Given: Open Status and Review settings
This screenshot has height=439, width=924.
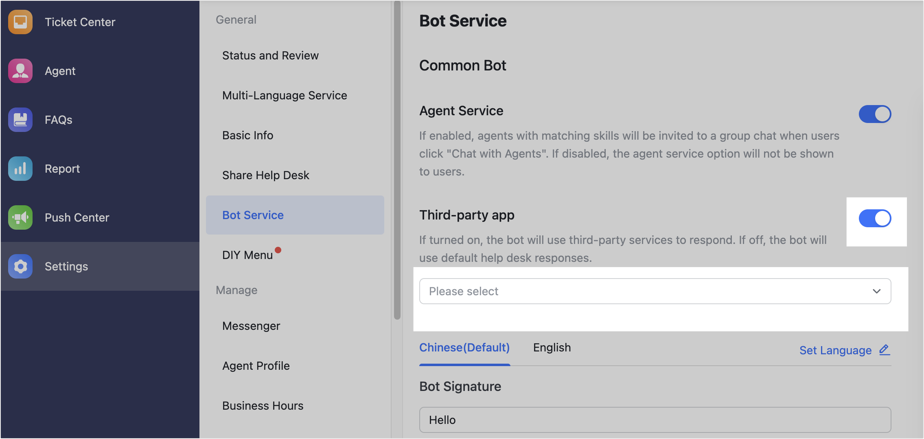Looking at the screenshot, I should [270, 55].
